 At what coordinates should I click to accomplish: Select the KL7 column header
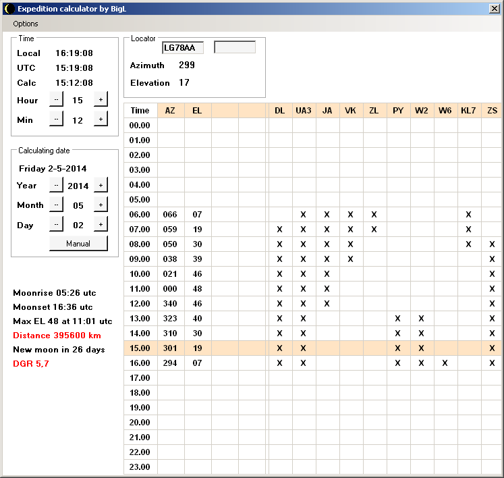[468, 111]
